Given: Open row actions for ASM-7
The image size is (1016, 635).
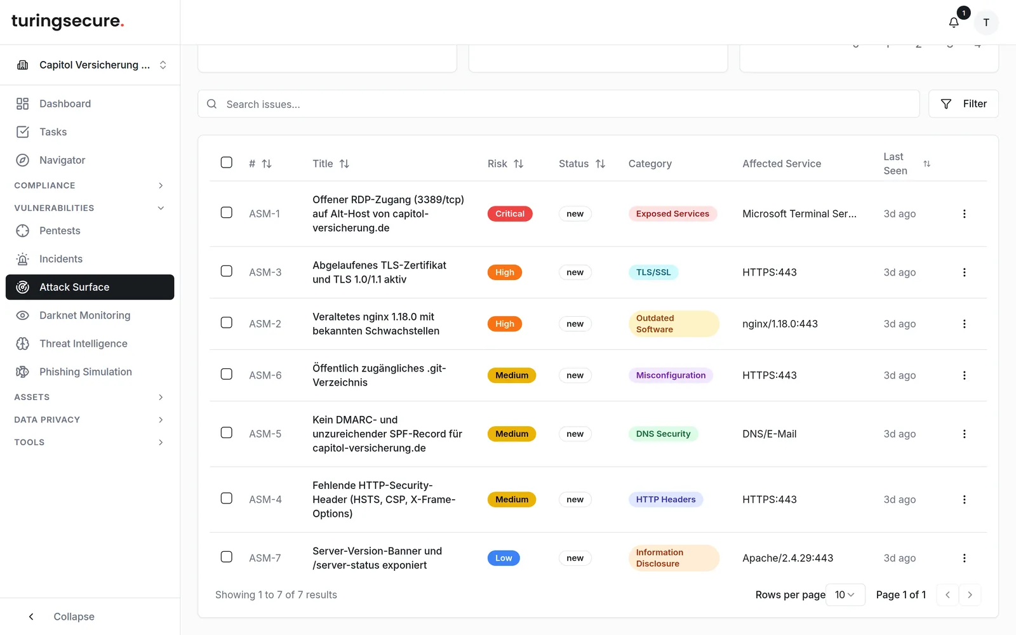Looking at the screenshot, I should 964,558.
